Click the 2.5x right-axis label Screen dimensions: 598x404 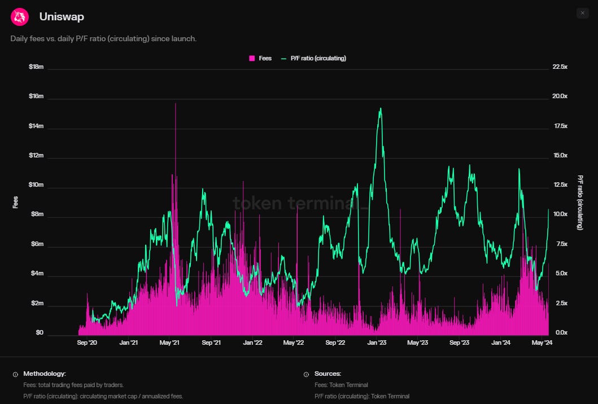(562, 304)
